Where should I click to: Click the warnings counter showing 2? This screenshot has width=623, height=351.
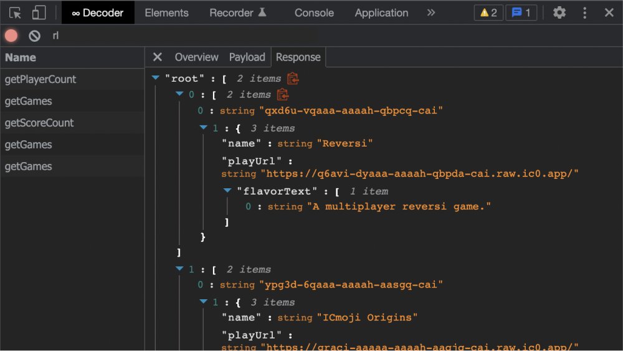[x=488, y=12]
